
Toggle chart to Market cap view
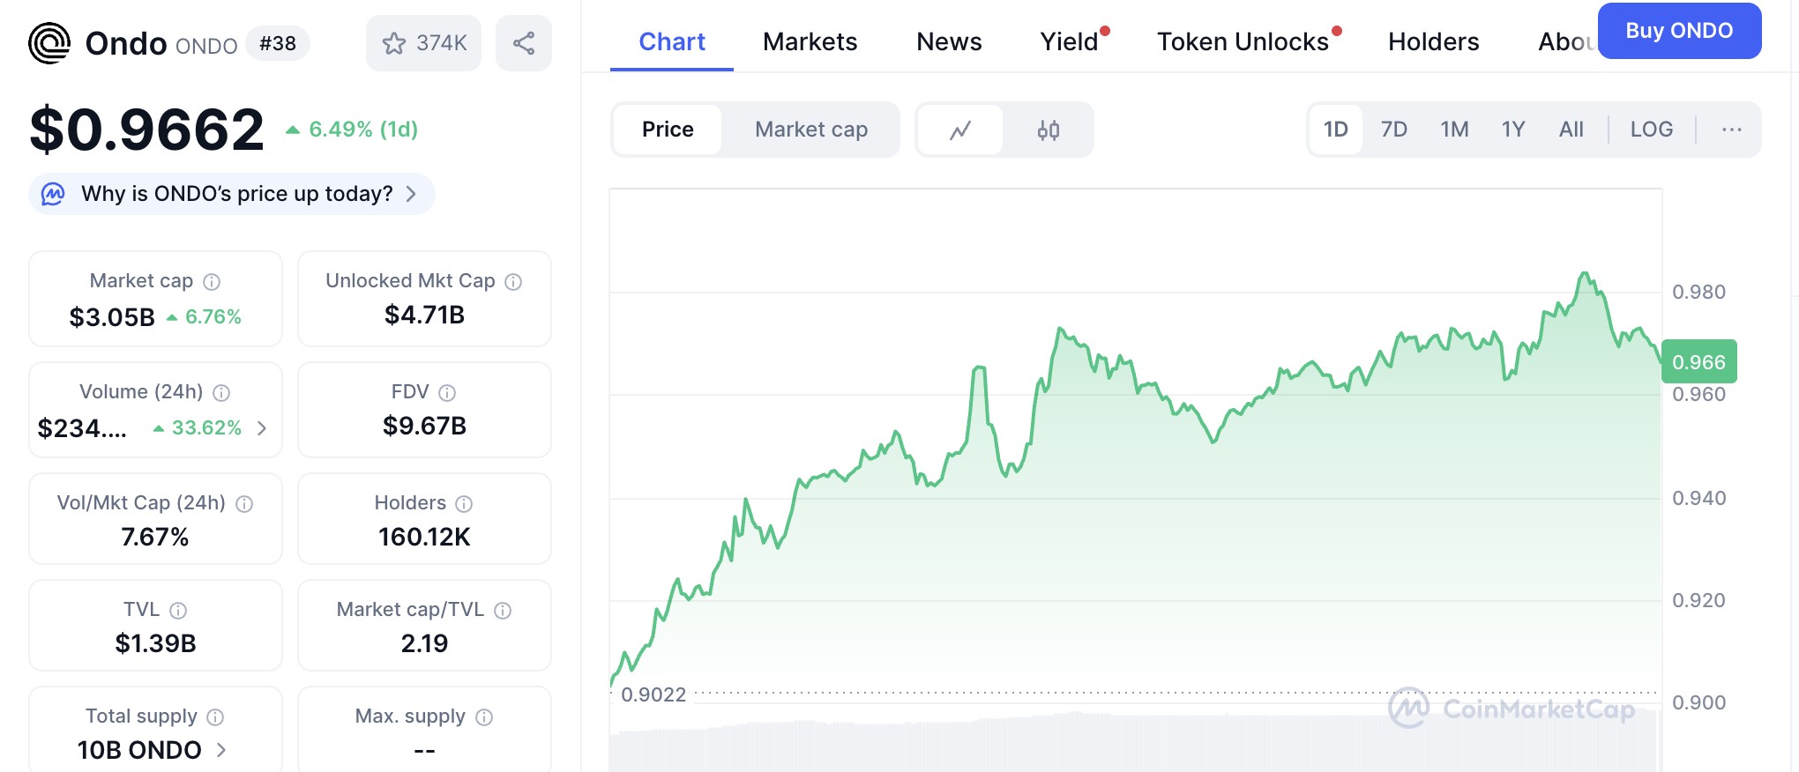pos(811,130)
